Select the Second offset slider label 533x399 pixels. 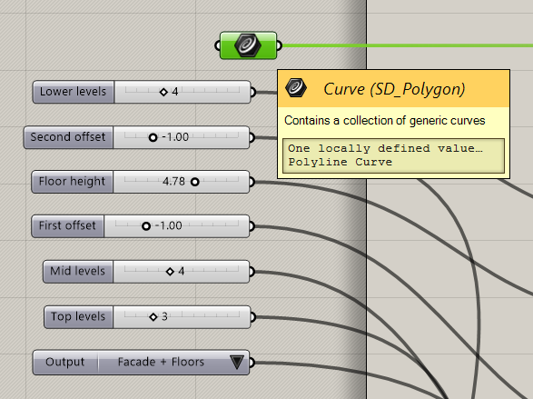pyautogui.click(x=68, y=137)
